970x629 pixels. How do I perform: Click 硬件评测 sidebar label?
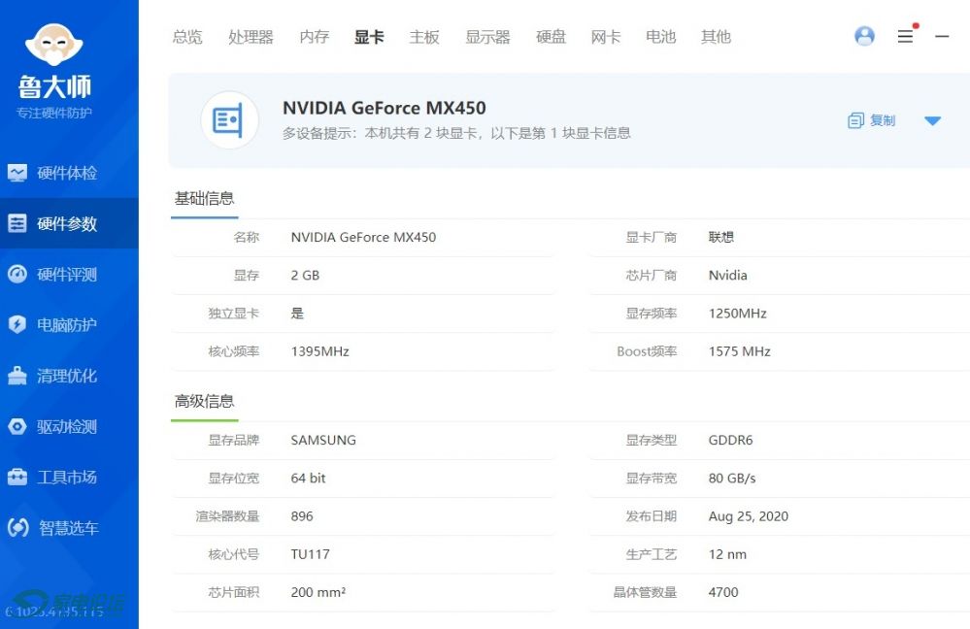pyautogui.click(x=67, y=274)
